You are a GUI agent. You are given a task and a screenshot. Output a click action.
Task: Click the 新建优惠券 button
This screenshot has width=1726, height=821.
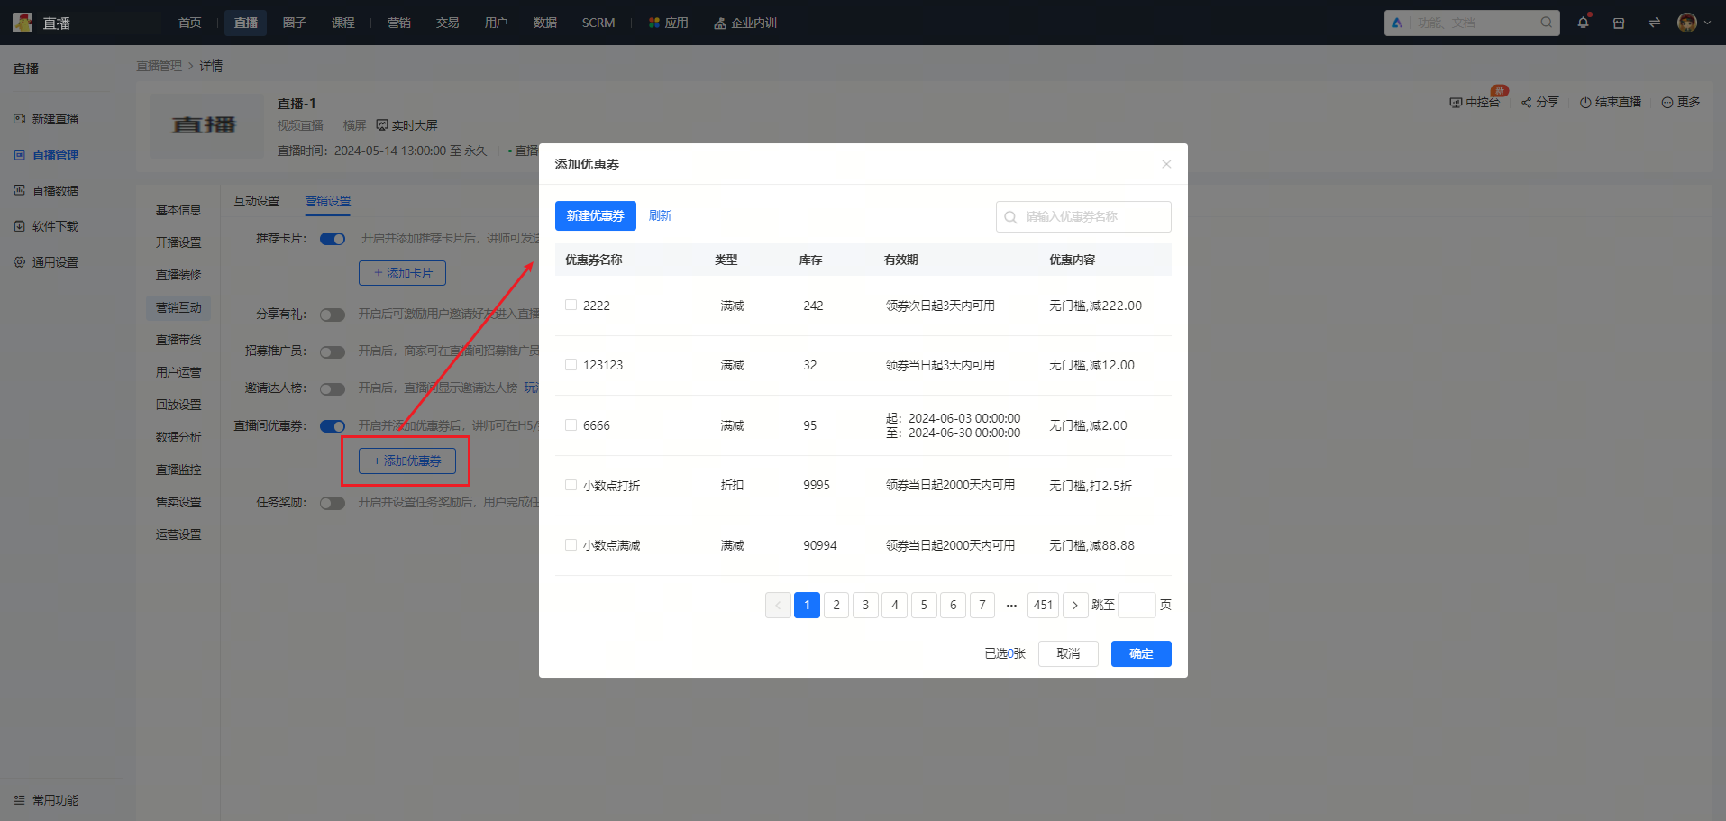point(596,215)
